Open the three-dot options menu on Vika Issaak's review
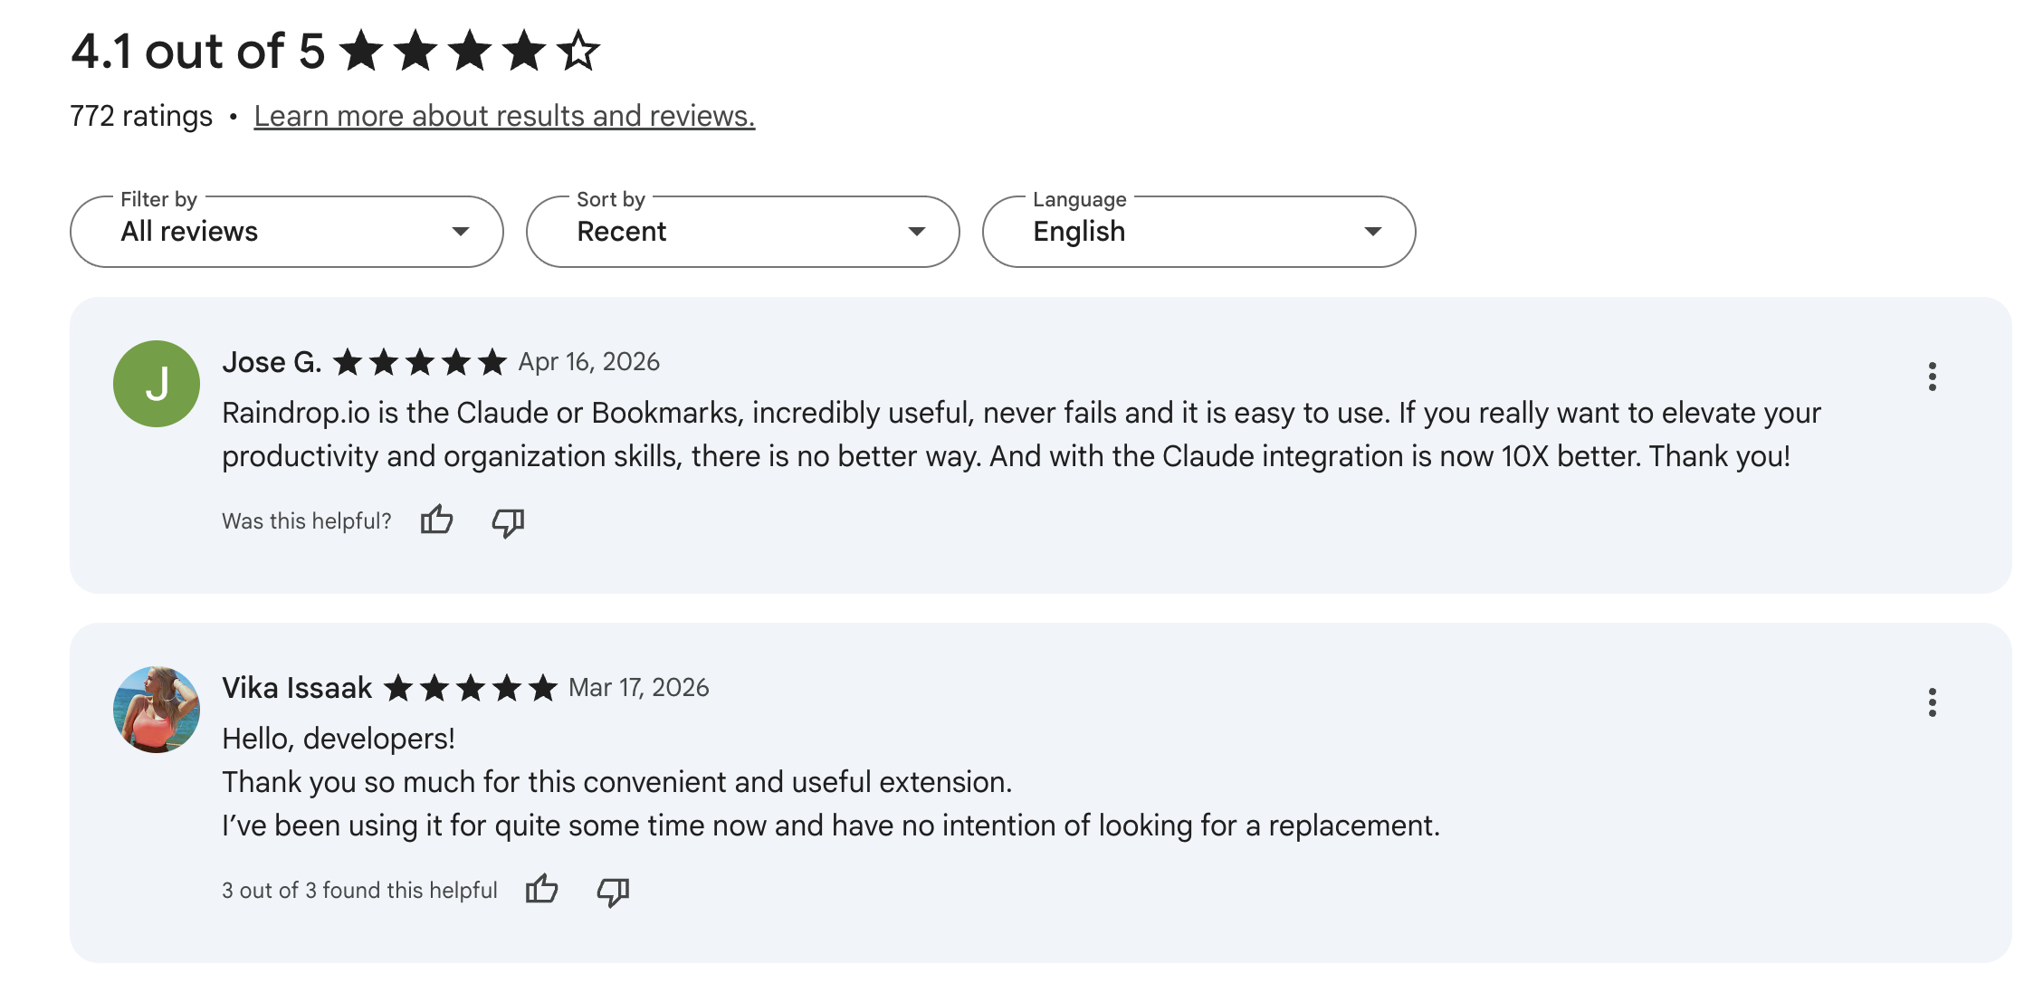 pos(1933,701)
